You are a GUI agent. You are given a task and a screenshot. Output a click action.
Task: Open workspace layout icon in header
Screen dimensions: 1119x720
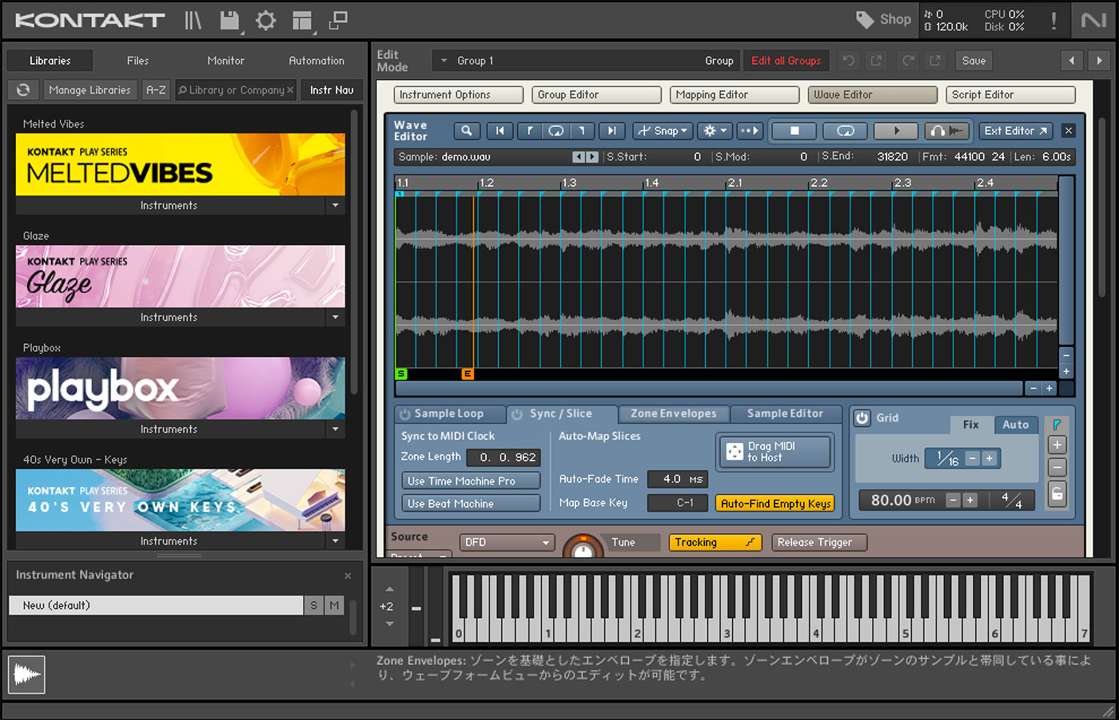click(x=302, y=21)
